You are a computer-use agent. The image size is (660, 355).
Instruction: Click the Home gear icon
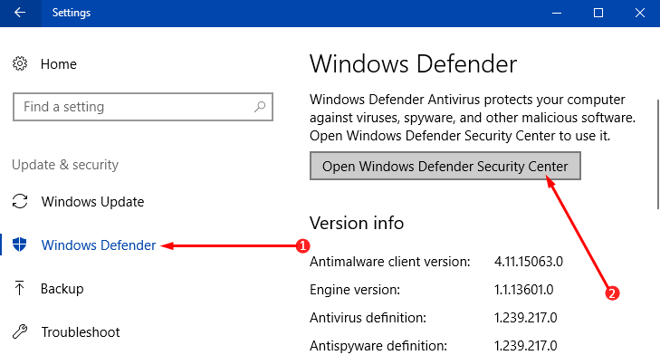tap(20, 64)
